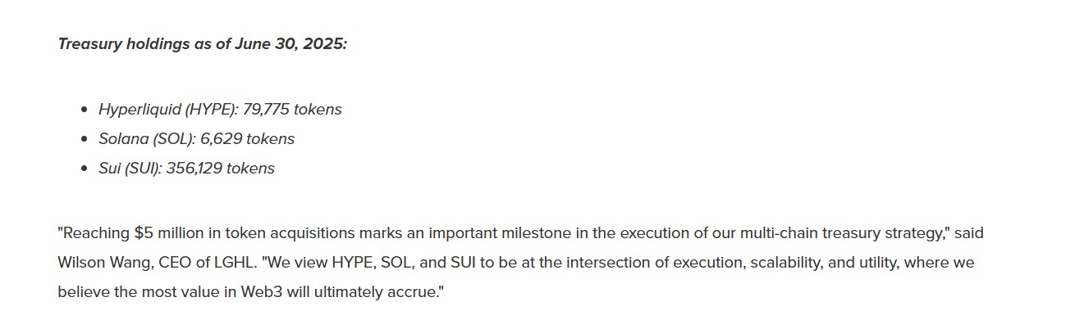Select the bullet dot before Hyperliquid
Screen dimensions: 1084x320
(x=85, y=110)
